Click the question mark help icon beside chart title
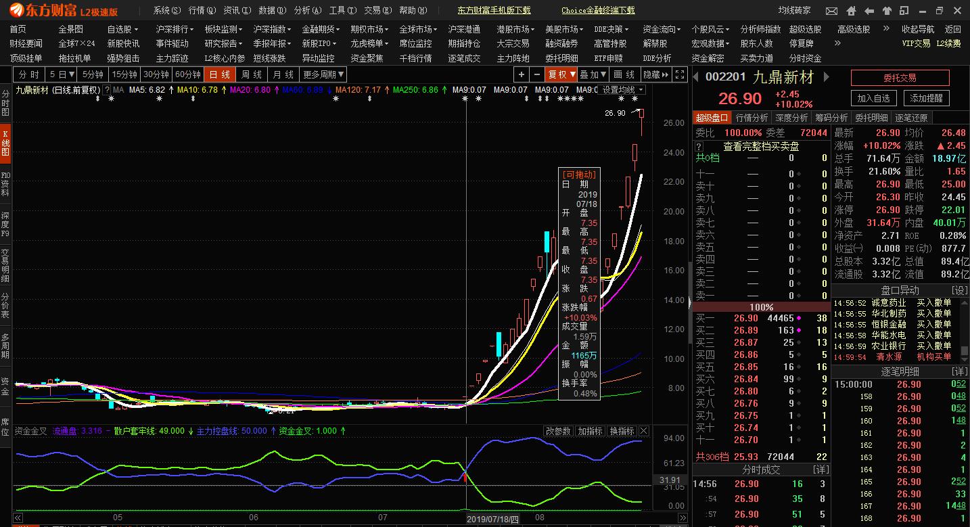970x527 pixels. 107,90
